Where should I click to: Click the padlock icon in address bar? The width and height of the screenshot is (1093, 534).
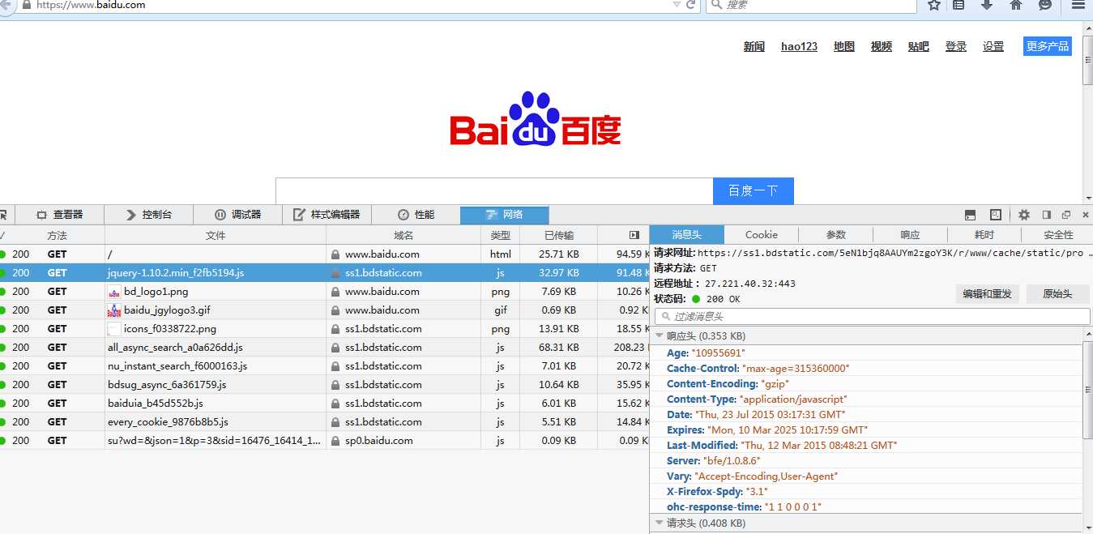[x=27, y=5]
